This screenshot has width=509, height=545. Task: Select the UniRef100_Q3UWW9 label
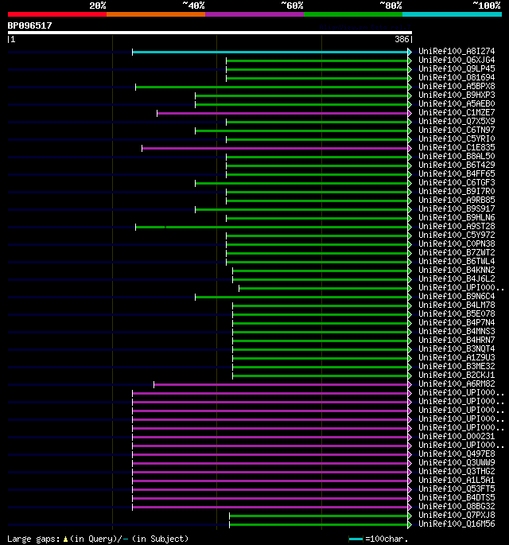click(457, 462)
